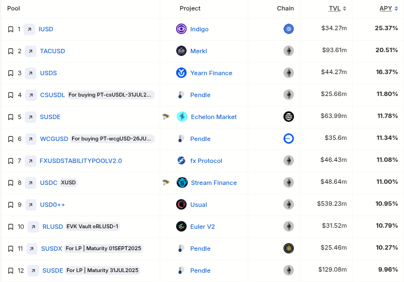Open the Echelon Market project link
The image size is (404, 282).
[x=214, y=117]
